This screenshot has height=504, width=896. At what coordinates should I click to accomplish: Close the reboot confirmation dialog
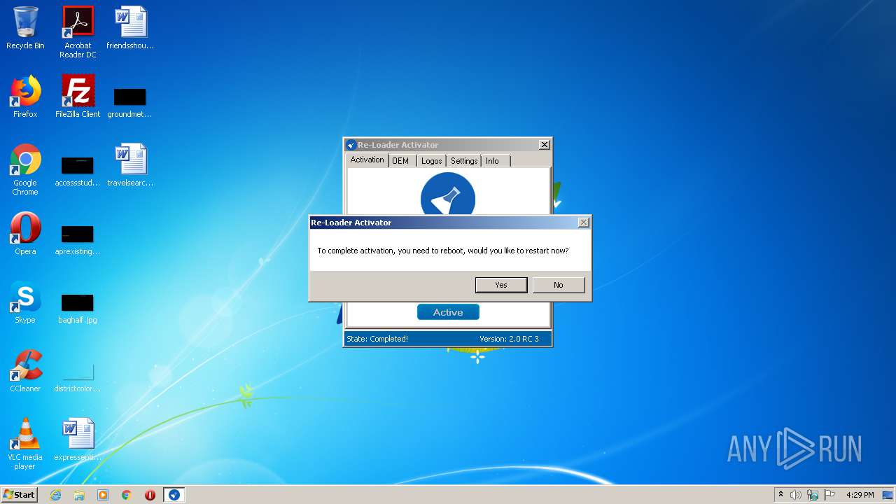[583, 223]
